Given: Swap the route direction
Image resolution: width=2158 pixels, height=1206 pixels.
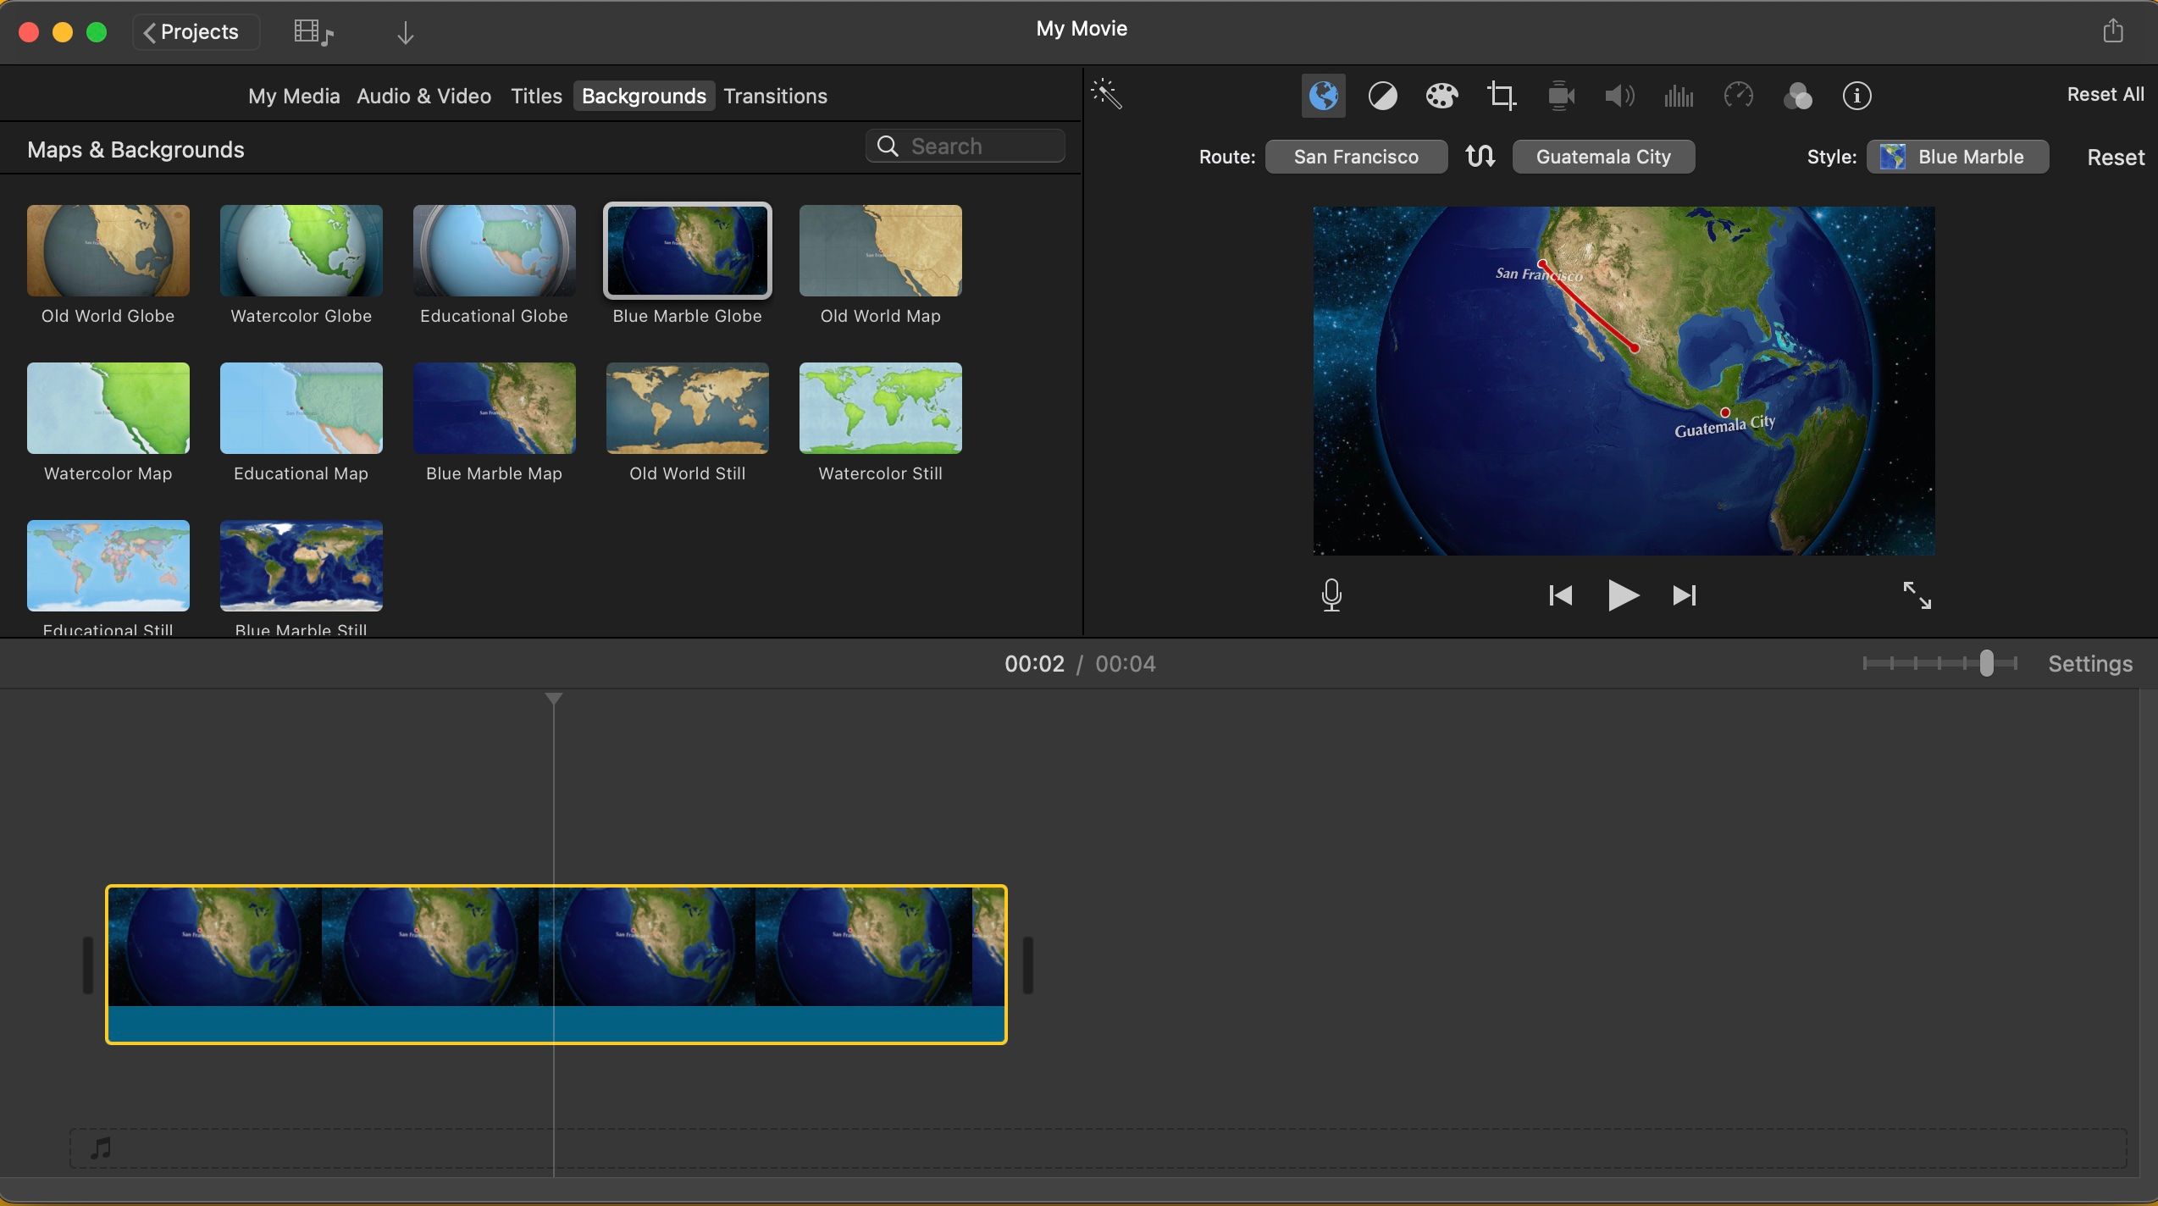Looking at the screenshot, I should coord(1480,156).
